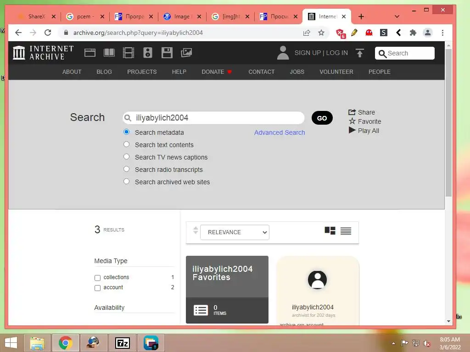Open the Audio speaker icon

[x=147, y=53]
